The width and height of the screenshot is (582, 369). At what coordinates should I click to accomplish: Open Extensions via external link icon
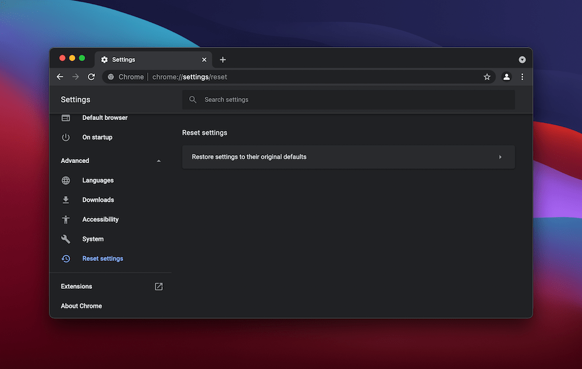click(x=158, y=286)
